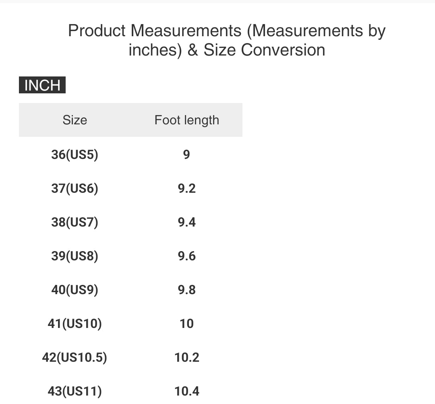Click the foot length value 9

pos(186,155)
